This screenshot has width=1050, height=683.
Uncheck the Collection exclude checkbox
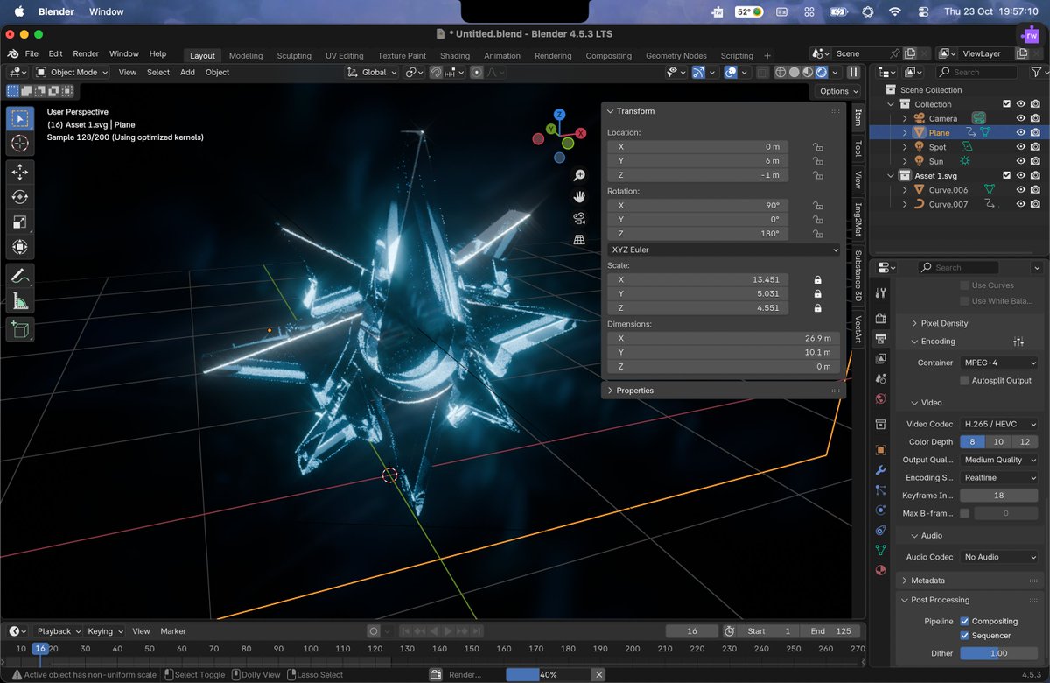pyautogui.click(x=1006, y=104)
